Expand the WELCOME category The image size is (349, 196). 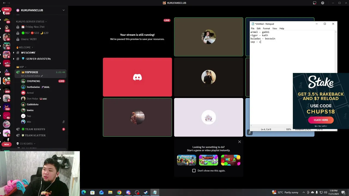tap(25, 47)
